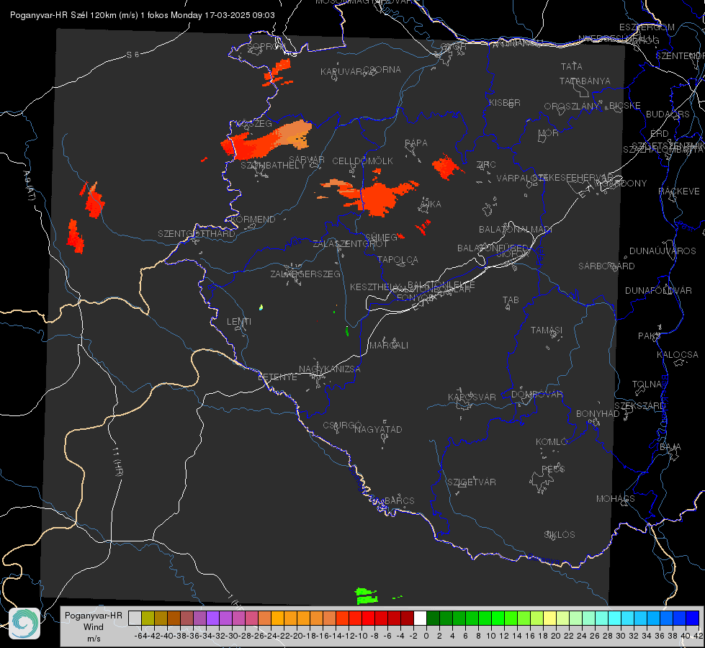705x648 pixels.
Task: Click the MOHÁCS city label
Action: coord(616,499)
